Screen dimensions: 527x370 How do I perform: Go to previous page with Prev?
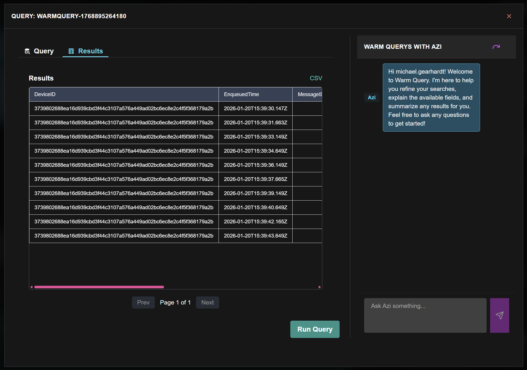(143, 302)
